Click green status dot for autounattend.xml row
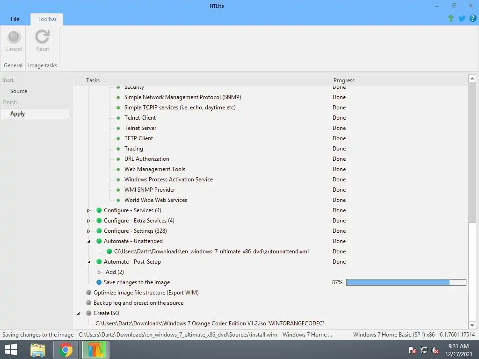The height and width of the screenshot is (359, 479). point(109,251)
